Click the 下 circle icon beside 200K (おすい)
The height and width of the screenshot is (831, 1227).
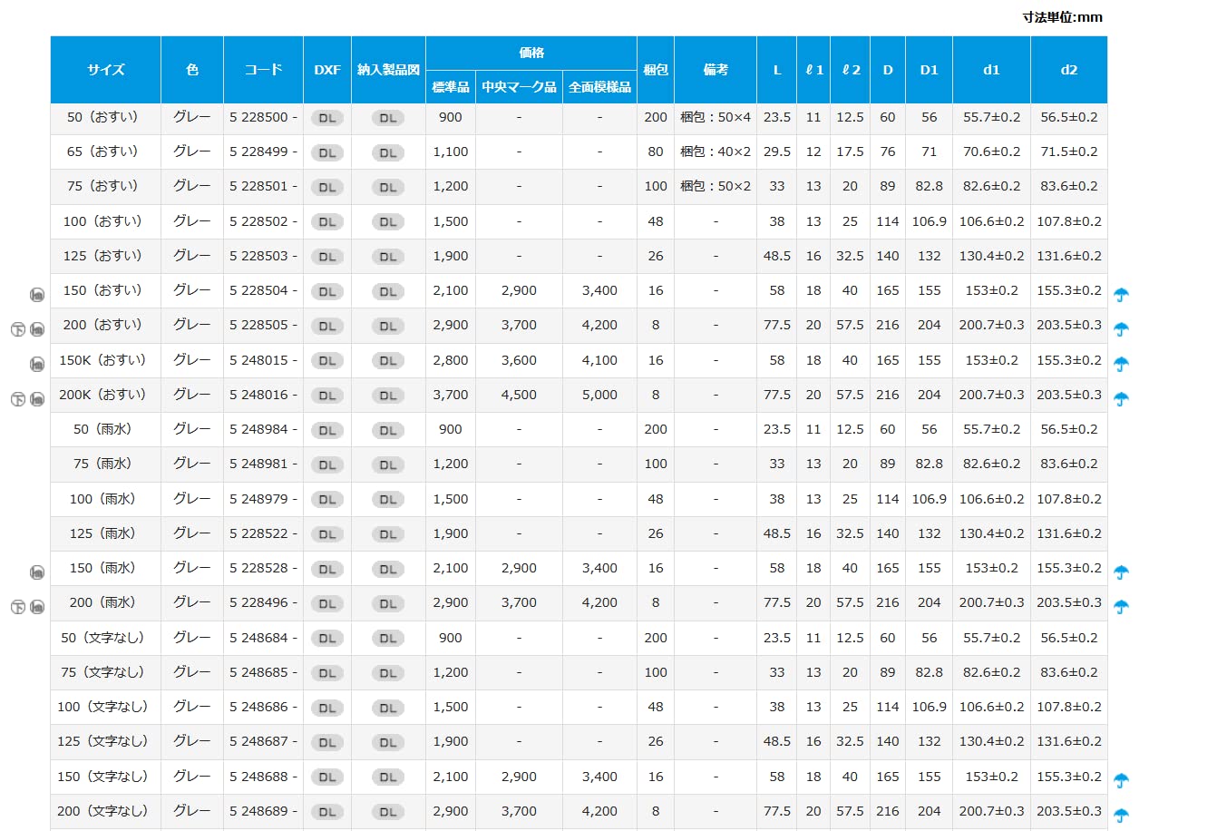click(x=17, y=399)
